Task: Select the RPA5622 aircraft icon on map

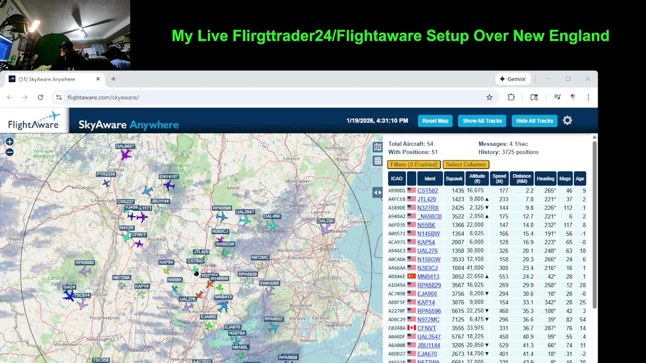Action: tap(274, 328)
